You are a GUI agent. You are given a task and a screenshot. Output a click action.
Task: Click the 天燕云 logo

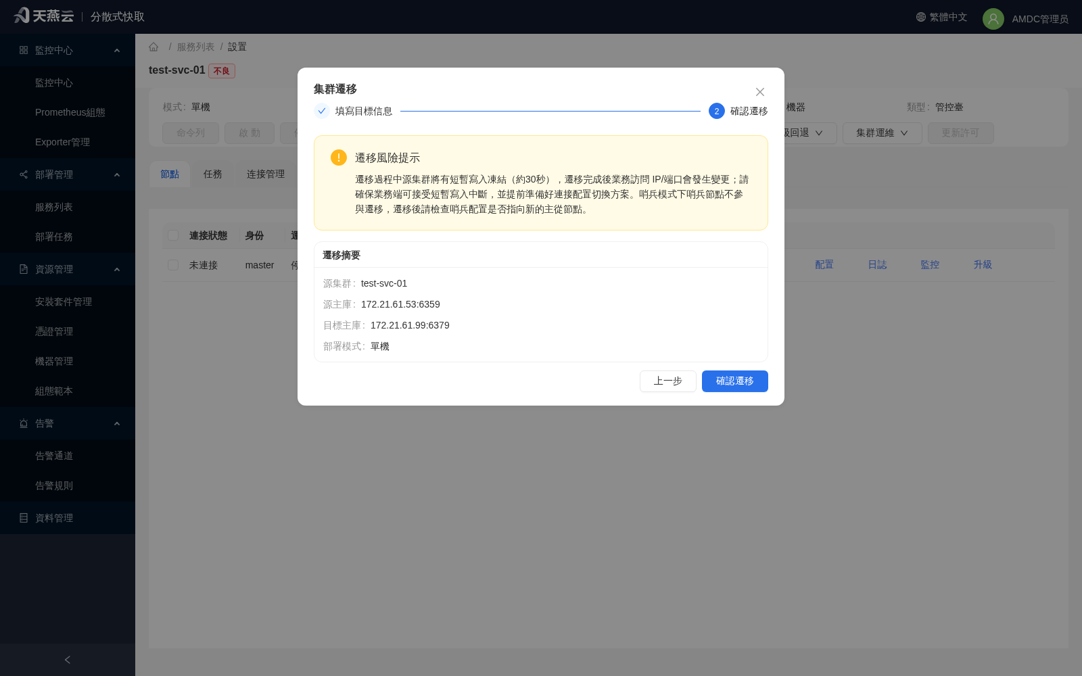click(44, 16)
